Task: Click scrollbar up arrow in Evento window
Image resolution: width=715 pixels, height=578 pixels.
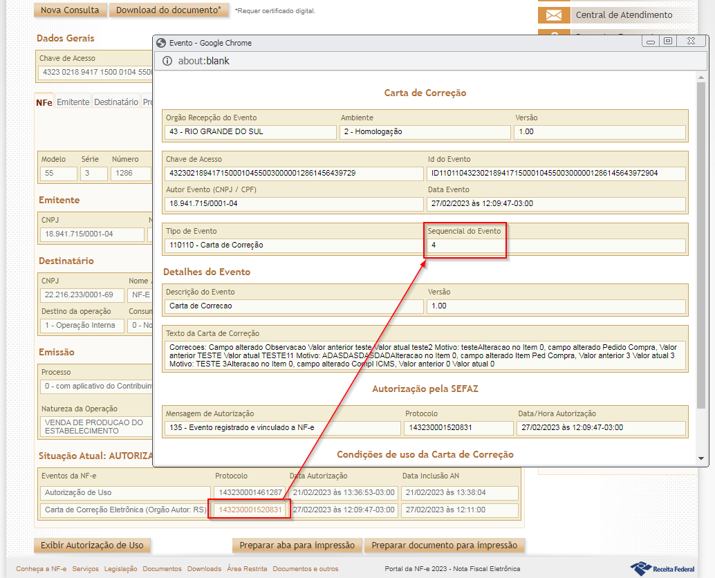Action: click(701, 78)
